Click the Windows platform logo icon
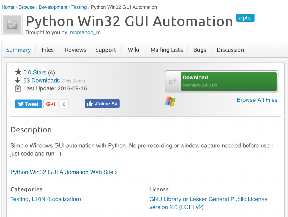The width and height of the screenshot is (288, 217). pyautogui.click(x=170, y=101)
